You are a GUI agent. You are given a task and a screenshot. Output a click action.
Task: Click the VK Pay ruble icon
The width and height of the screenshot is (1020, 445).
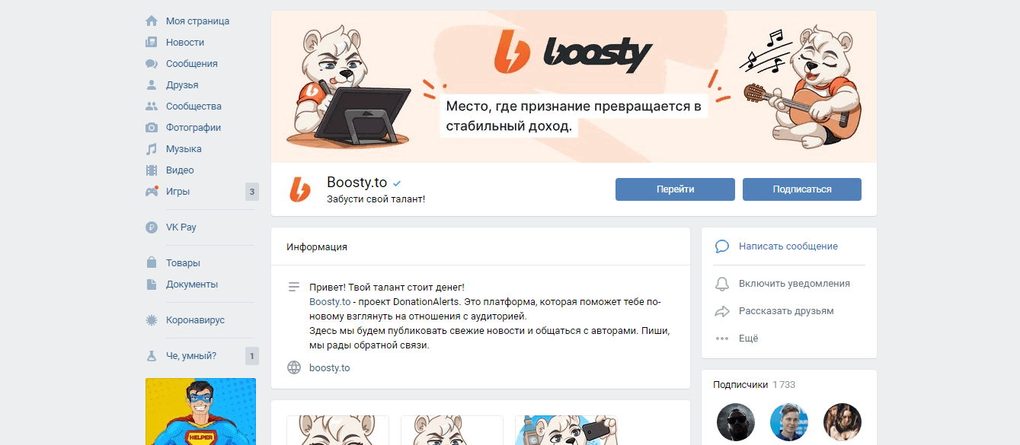[152, 227]
